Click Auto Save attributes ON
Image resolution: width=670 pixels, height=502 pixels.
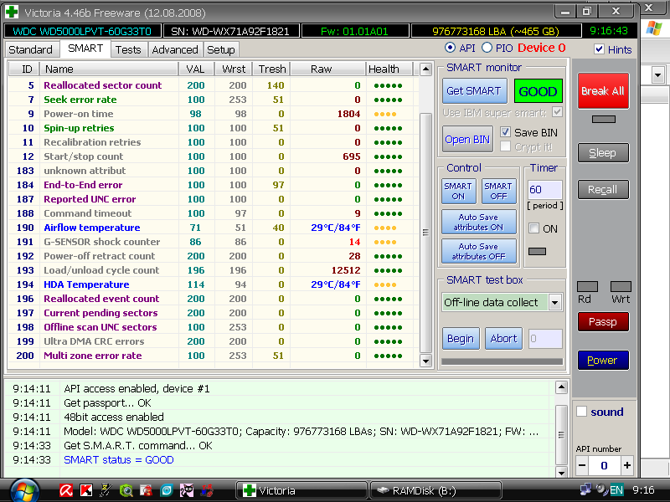[478, 222]
